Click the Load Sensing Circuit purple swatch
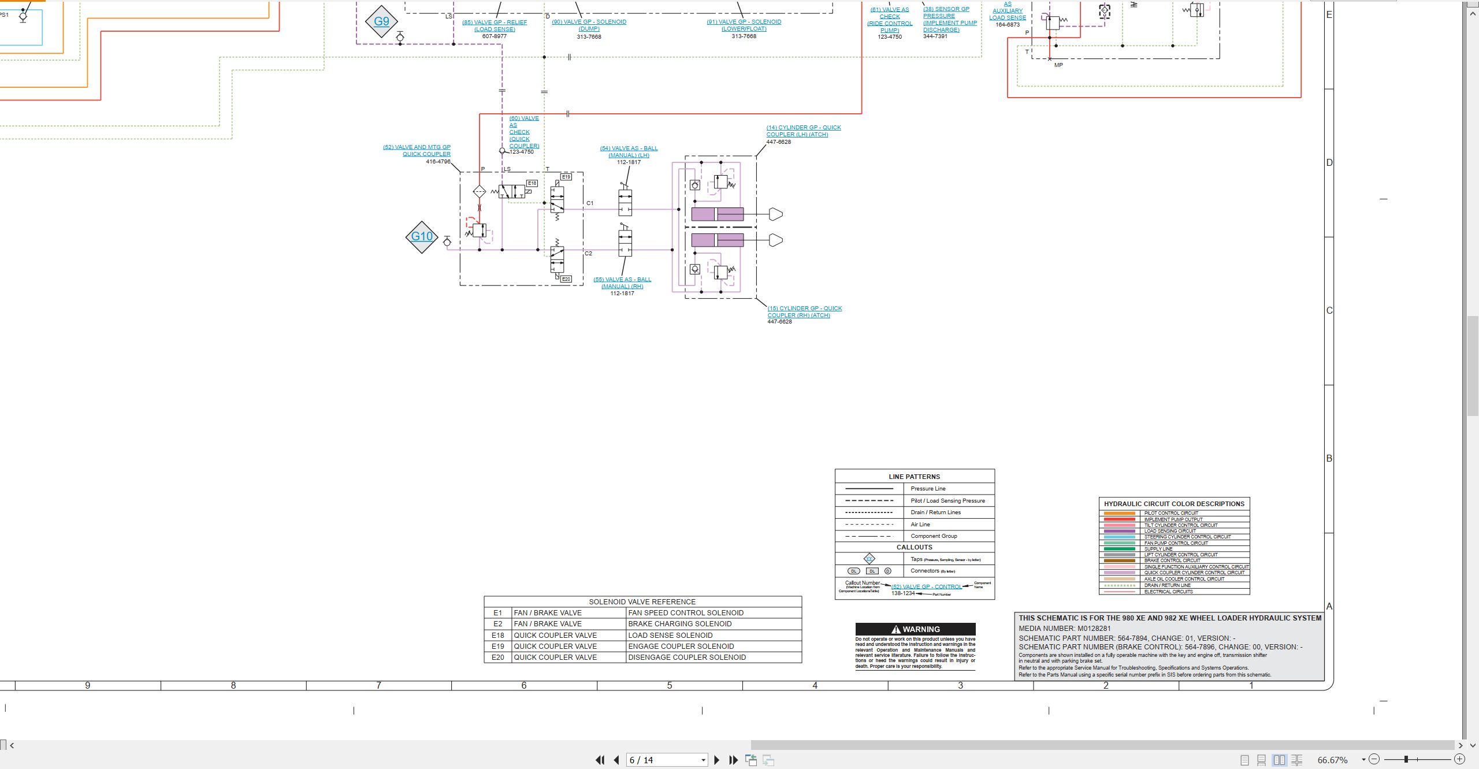This screenshot has width=1479, height=769. pos(1120,531)
